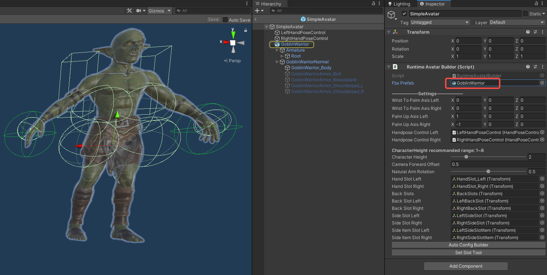Select GoblinWarriorArmor_Breastplate in the hierarchy
The image size is (547, 275).
coord(324,79)
